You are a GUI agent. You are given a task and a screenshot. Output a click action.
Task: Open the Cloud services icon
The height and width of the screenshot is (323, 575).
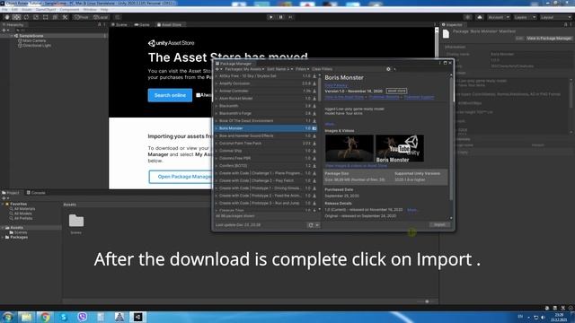[x=480, y=17]
